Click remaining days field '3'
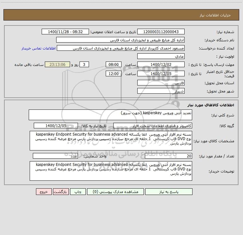The height and width of the screenshot is (235, 243). 84,65
